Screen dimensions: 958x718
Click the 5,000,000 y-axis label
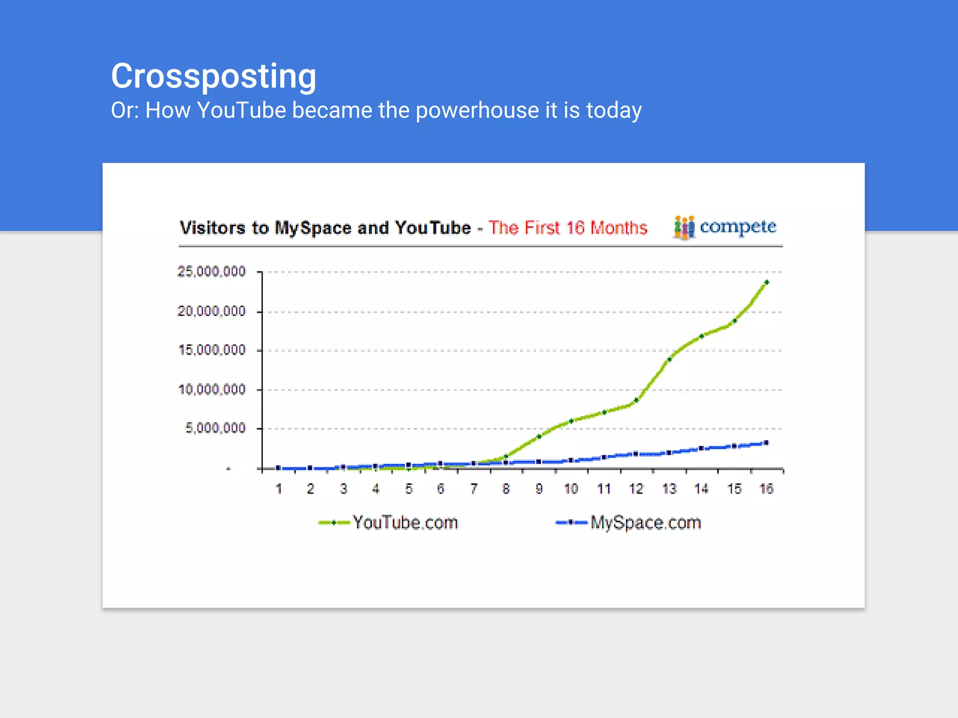tap(216, 428)
